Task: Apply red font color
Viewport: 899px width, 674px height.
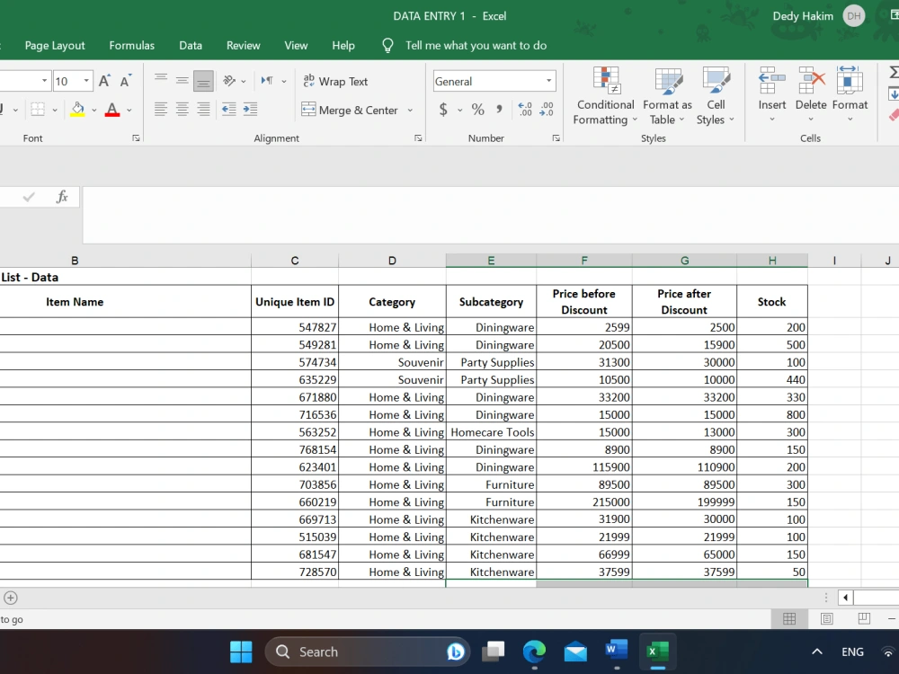Action: click(x=112, y=109)
